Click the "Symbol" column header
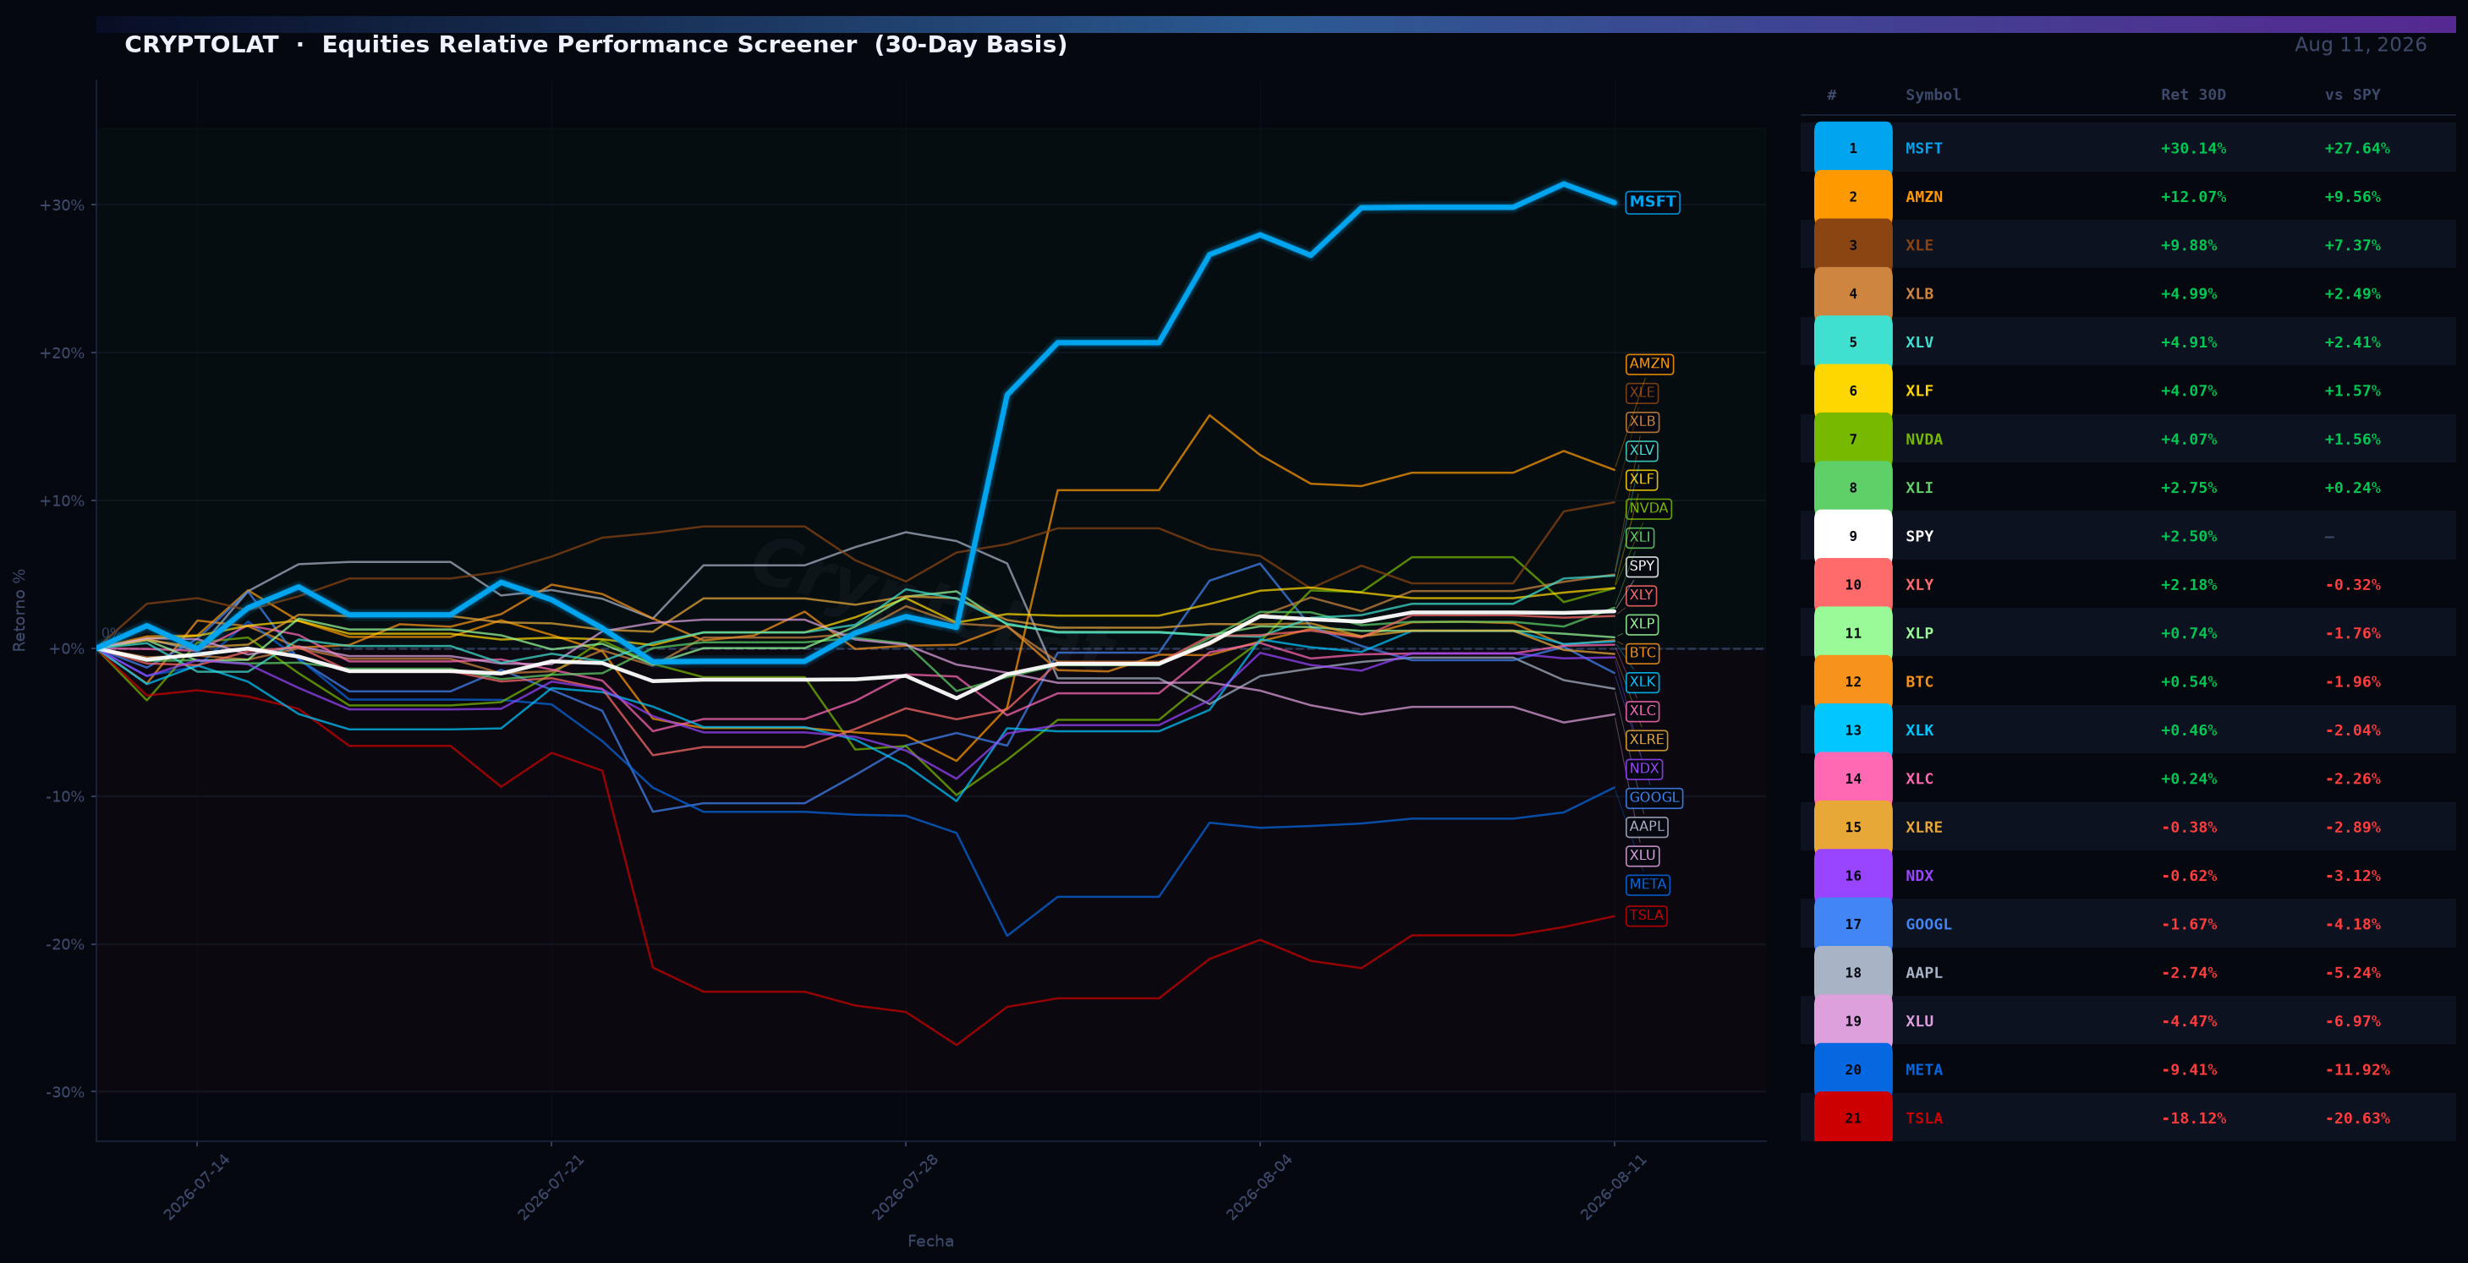 (1933, 95)
